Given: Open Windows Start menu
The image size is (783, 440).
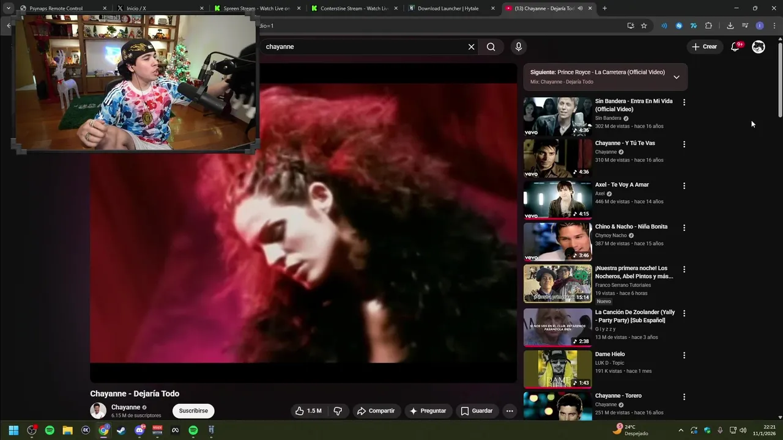Looking at the screenshot, I should pyautogui.click(x=13, y=430).
